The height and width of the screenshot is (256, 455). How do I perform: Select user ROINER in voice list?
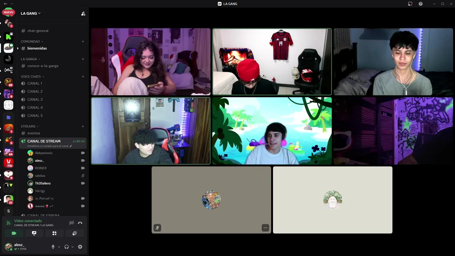(56, 168)
